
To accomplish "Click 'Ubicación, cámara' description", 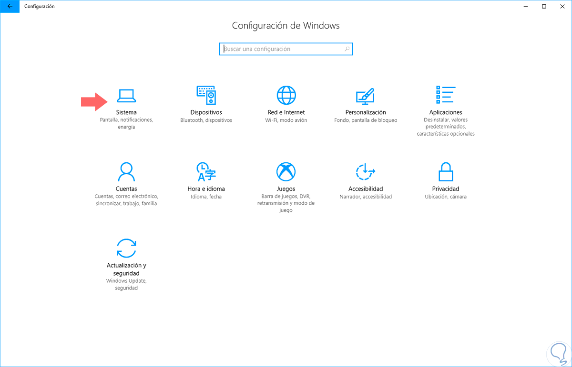I will [x=446, y=197].
